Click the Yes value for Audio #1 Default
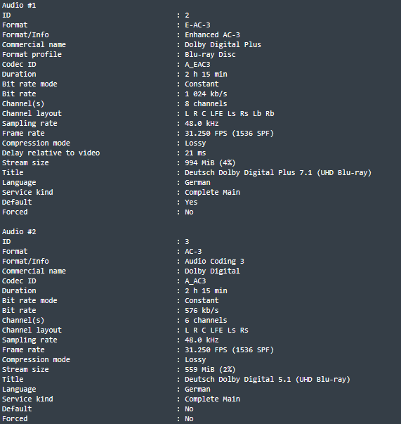The width and height of the screenshot is (401, 424). (x=191, y=203)
